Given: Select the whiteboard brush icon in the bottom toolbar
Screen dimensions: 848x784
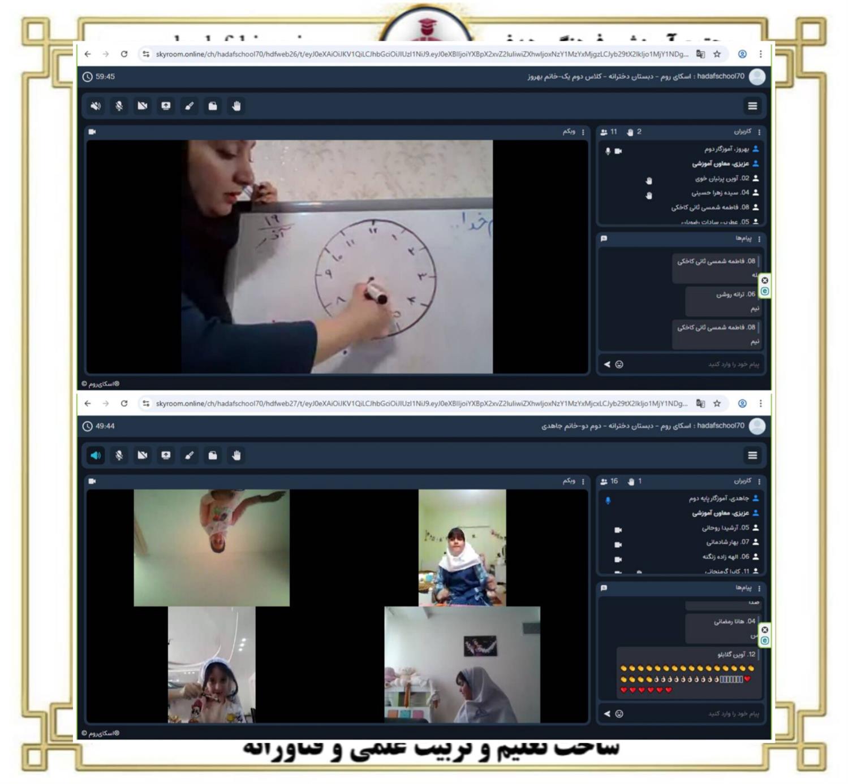Looking at the screenshot, I should tap(190, 456).
